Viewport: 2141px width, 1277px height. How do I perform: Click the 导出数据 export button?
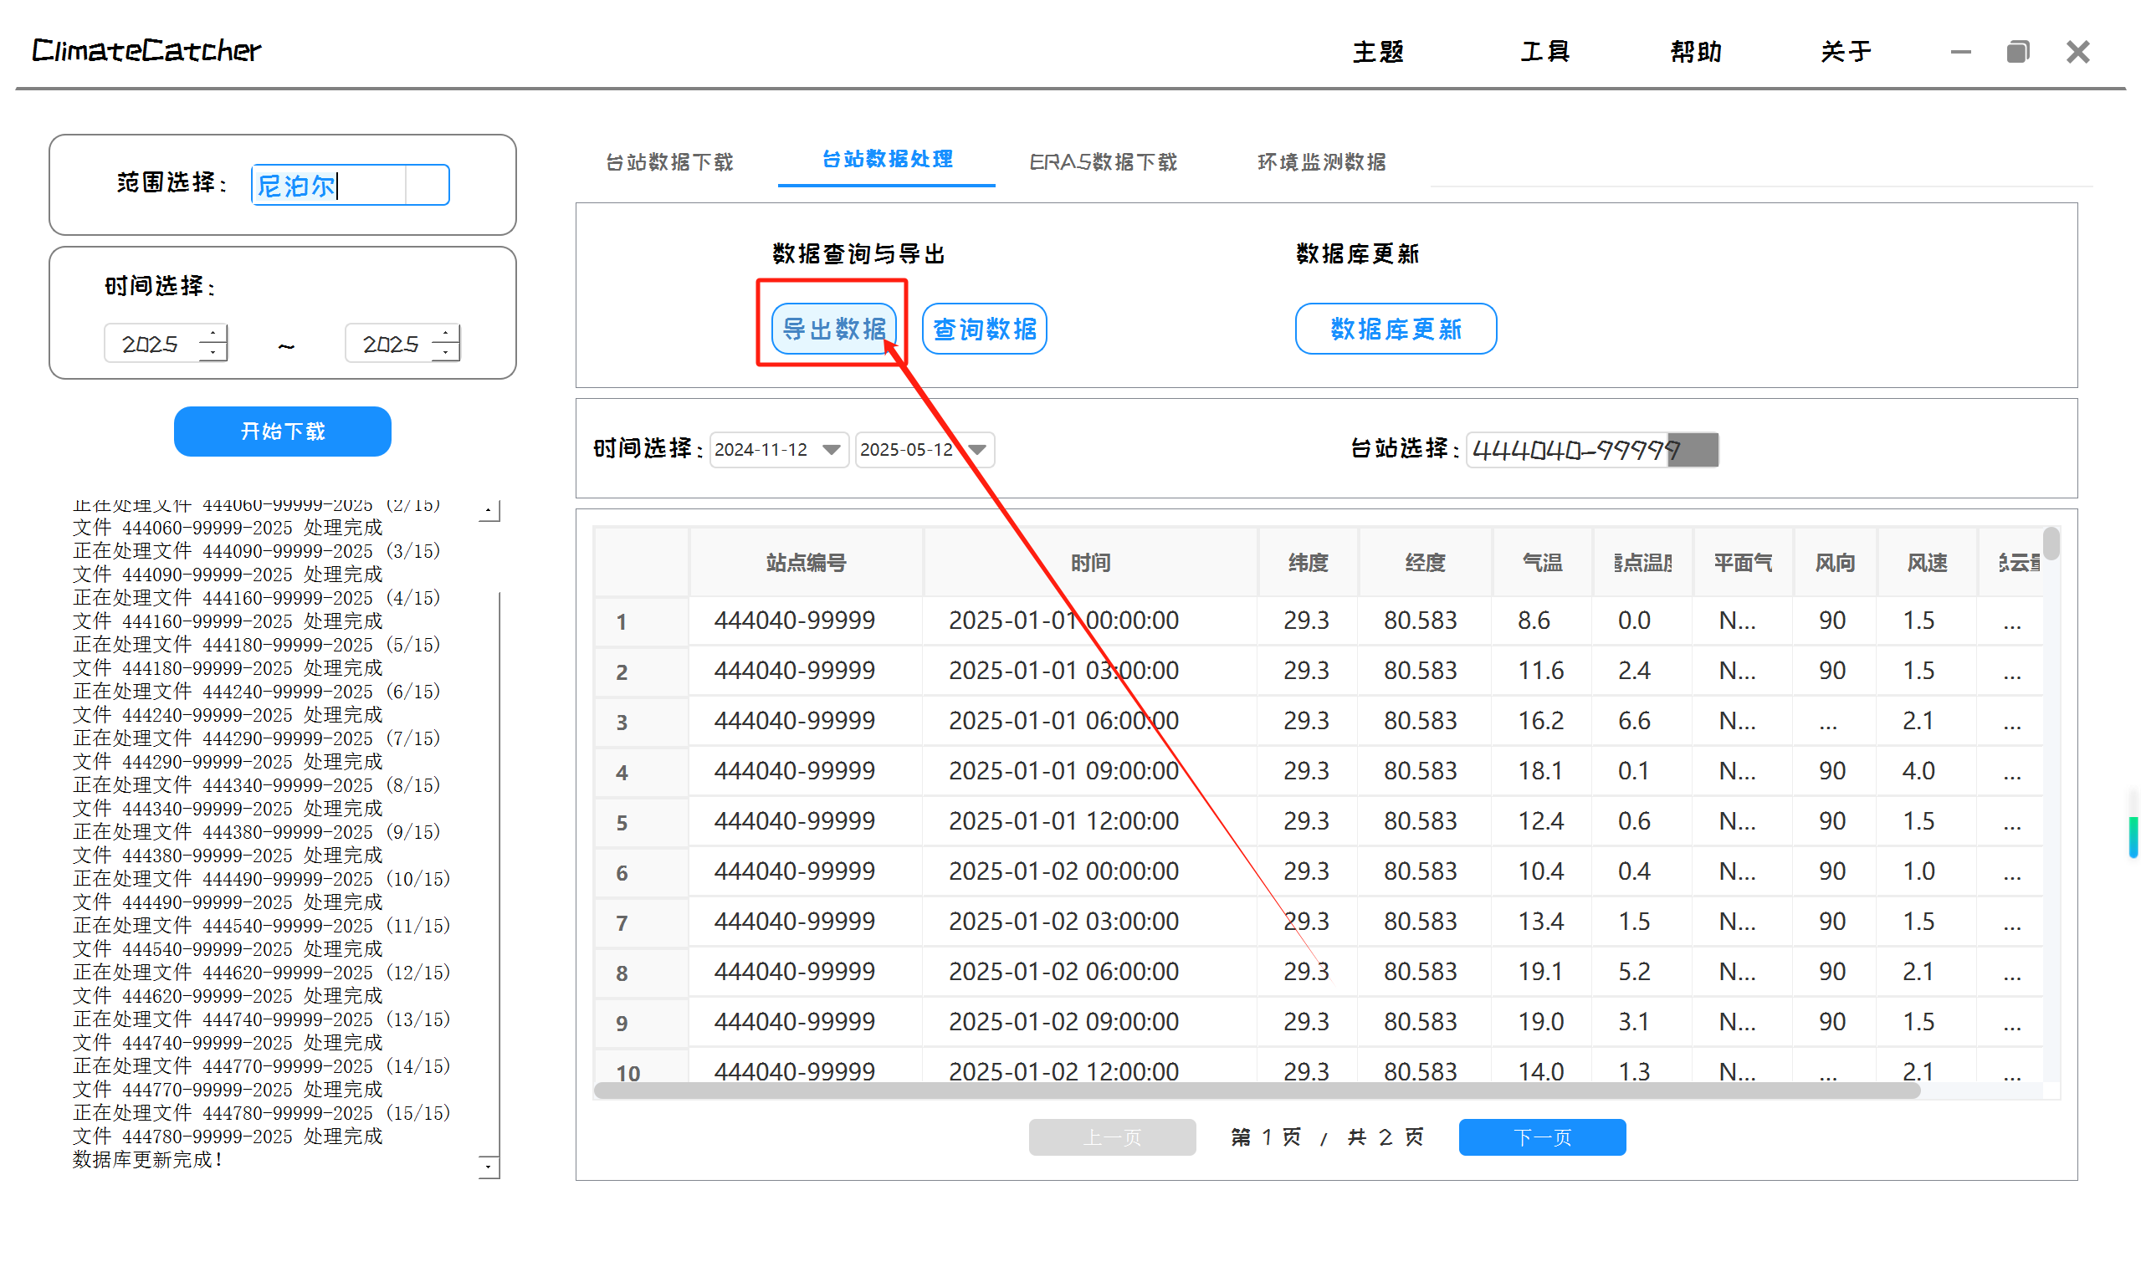pyautogui.click(x=832, y=329)
